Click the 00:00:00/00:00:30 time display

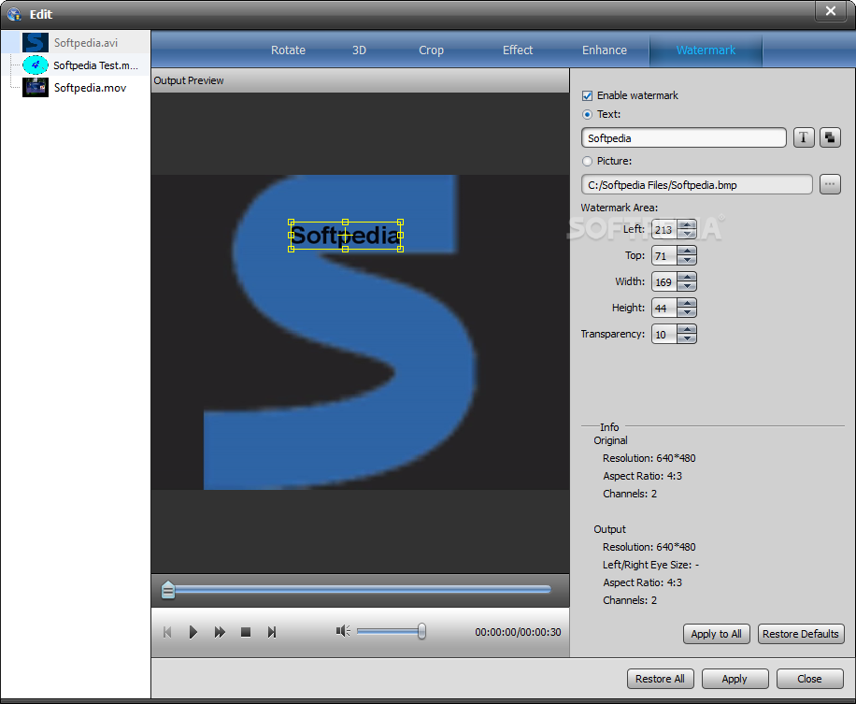[518, 632]
